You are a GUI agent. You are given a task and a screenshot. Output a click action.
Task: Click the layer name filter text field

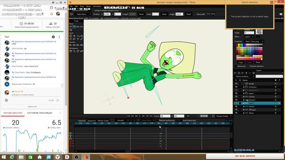[x=269, y=76]
